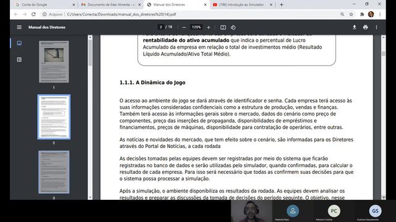The width and height of the screenshot is (396, 222).
Task: Click the heading 1.1.1. A Dinâmica do Jogo
Action: [152, 83]
